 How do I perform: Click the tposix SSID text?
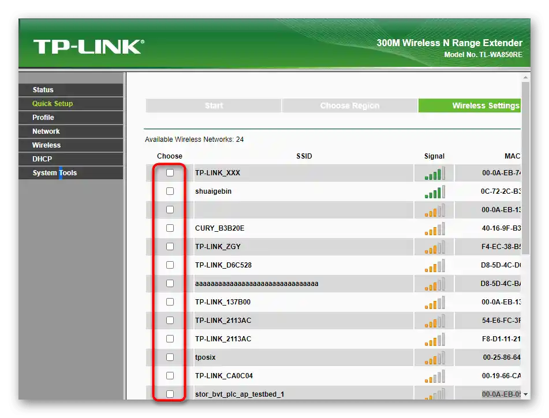(x=205, y=357)
